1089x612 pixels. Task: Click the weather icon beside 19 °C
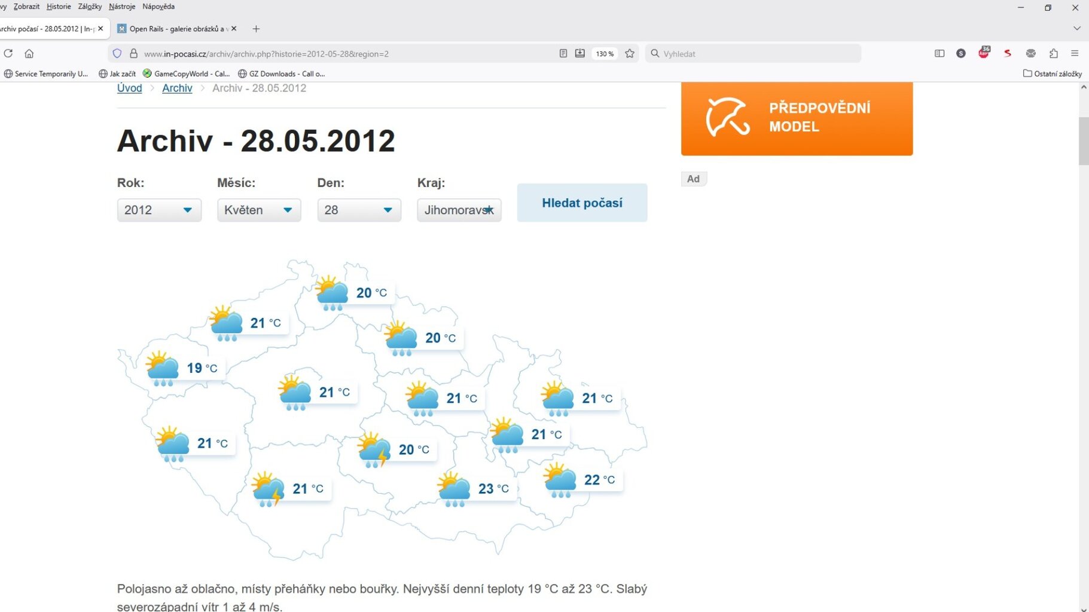(x=163, y=368)
